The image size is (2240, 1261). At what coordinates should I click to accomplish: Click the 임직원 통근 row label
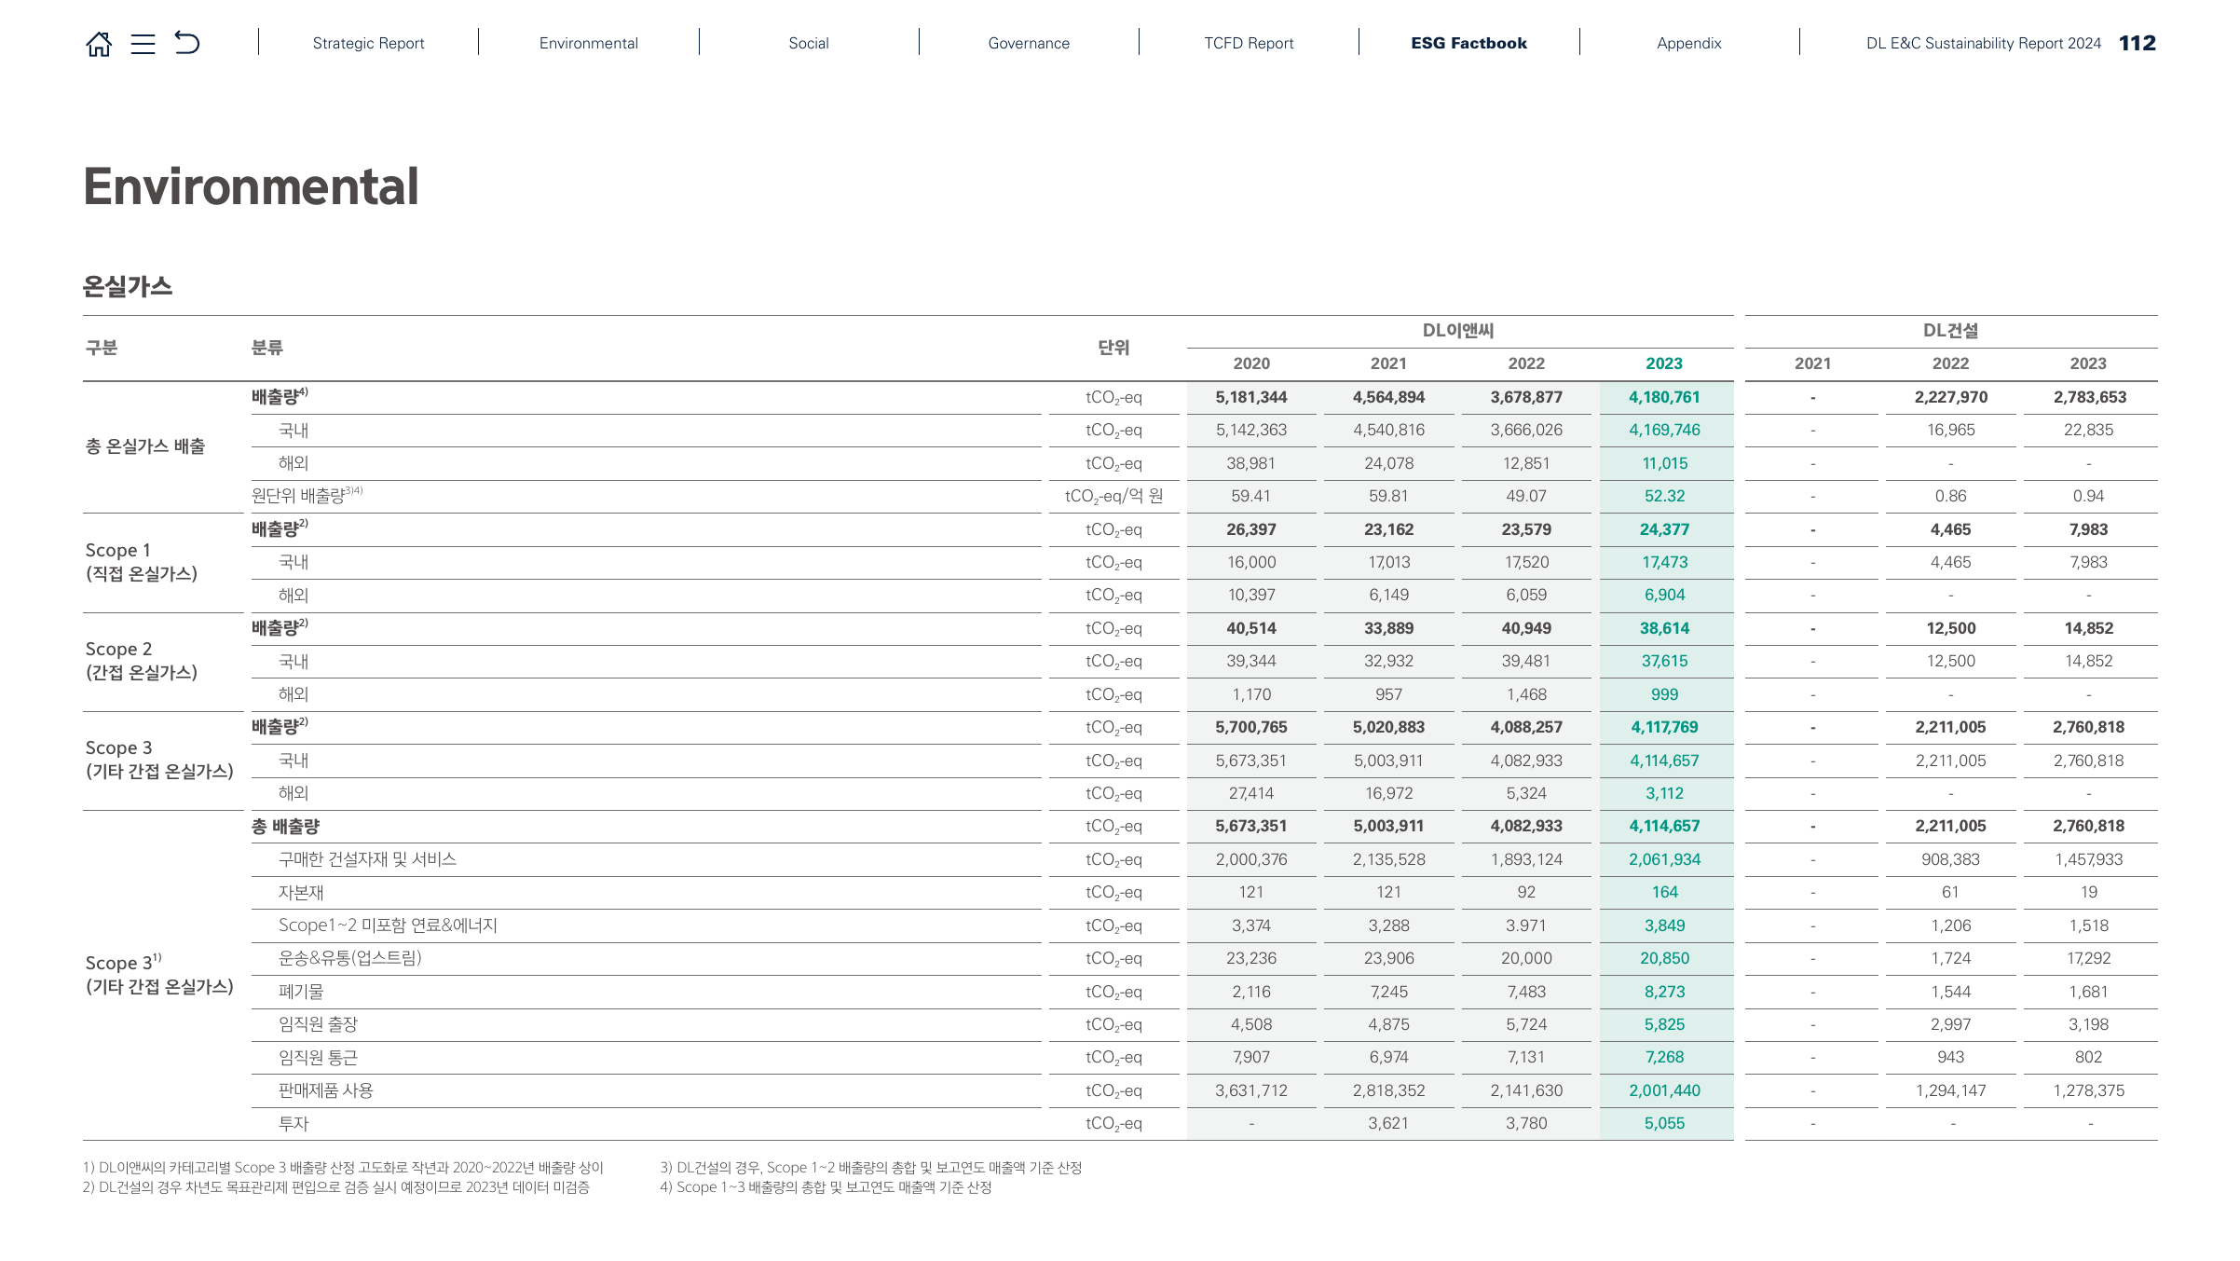point(318,1057)
